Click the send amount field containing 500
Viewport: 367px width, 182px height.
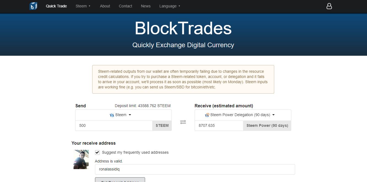point(114,125)
